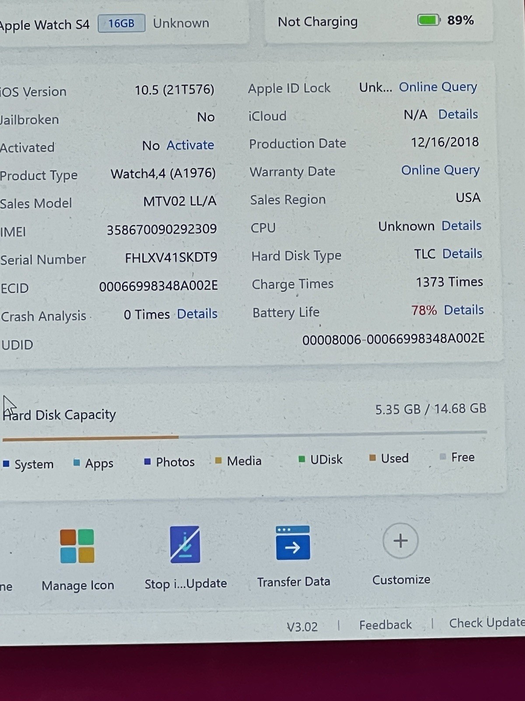Click the Feedback link in the footer
The height and width of the screenshot is (701, 525).
pyautogui.click(x=385, y=625)
